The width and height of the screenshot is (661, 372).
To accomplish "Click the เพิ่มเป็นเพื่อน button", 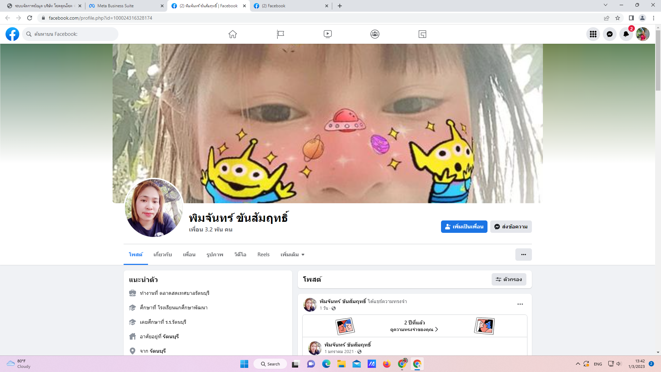I will tap(464, 227).
